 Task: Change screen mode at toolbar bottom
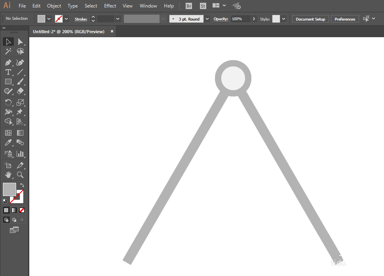(x=14, y=230)
